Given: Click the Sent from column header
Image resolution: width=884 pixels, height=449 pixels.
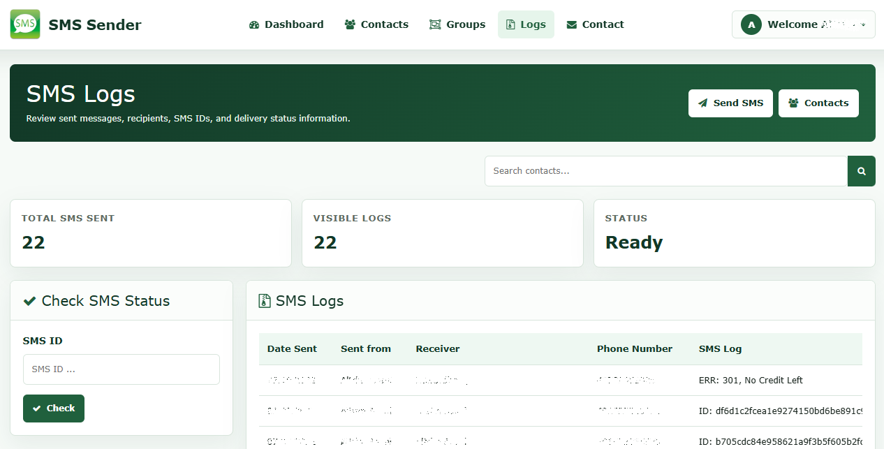Looking at the screenshot, I should tap(366, 349).
